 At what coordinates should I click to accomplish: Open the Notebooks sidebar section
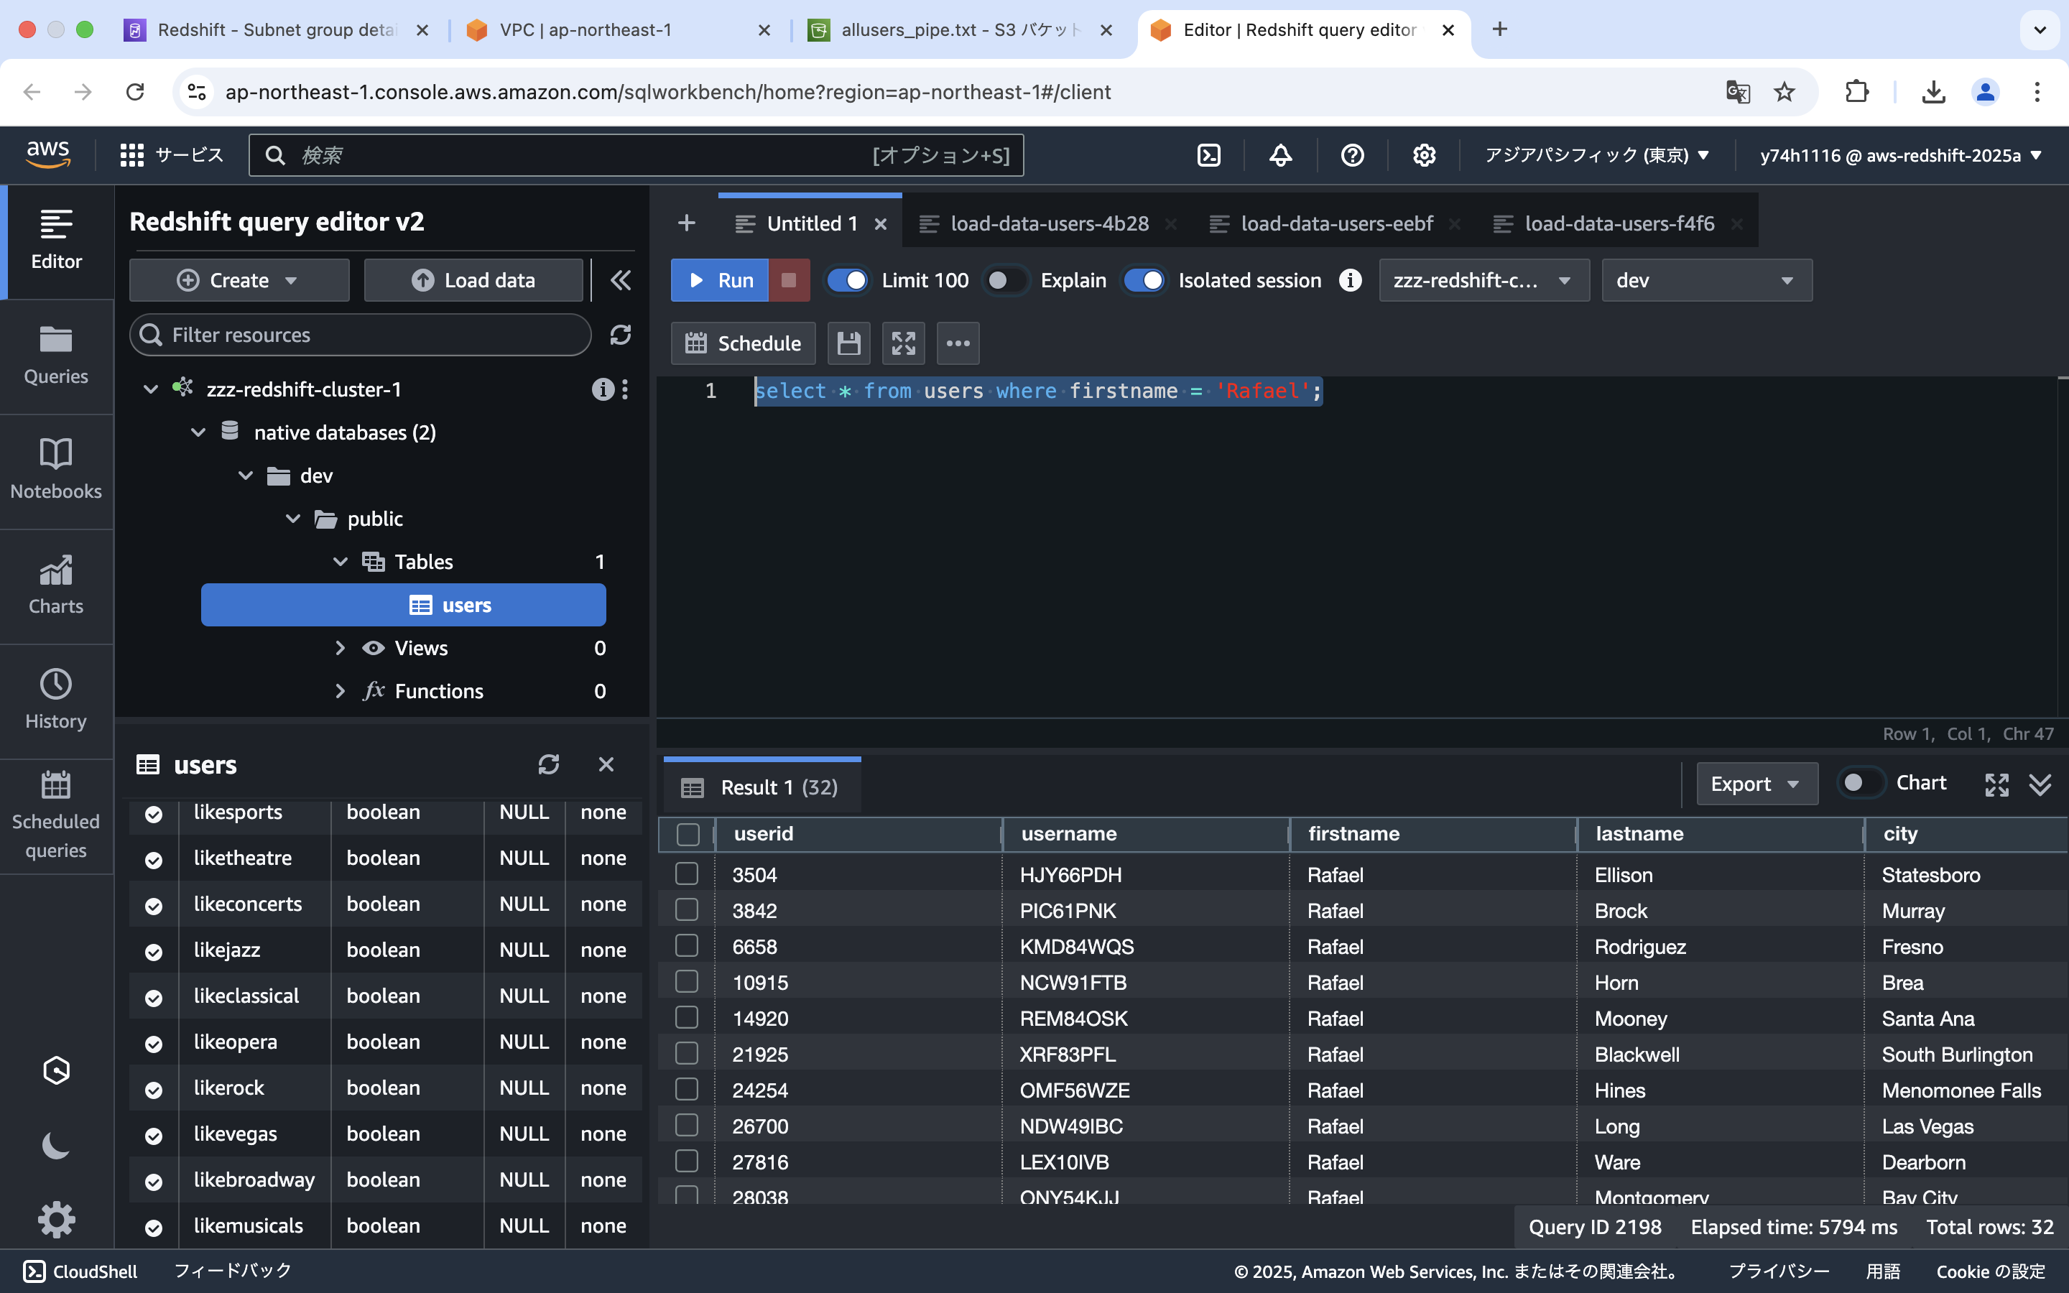coord(55,471)
